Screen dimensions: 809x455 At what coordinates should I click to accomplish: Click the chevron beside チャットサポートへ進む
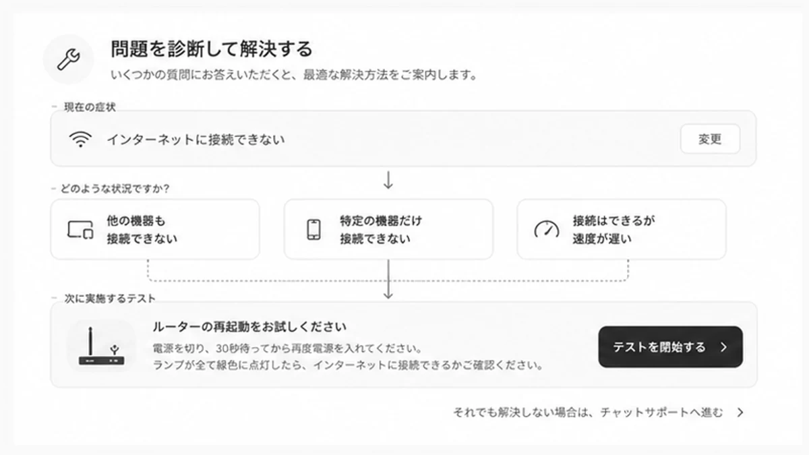point(740,413)
